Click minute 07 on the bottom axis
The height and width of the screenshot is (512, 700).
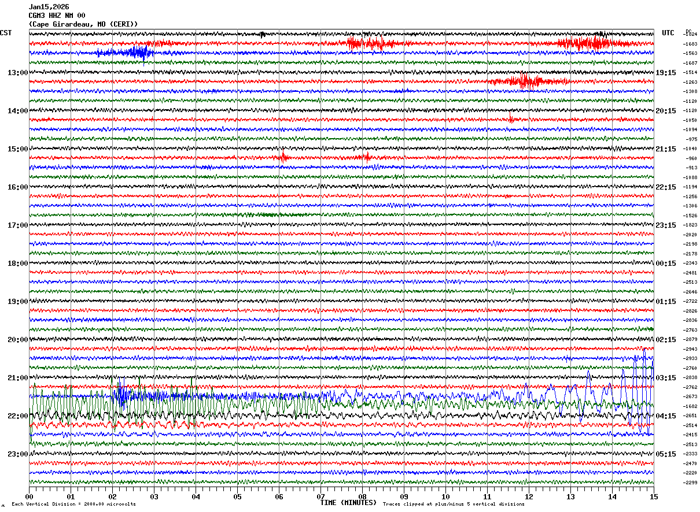(320, 496)
